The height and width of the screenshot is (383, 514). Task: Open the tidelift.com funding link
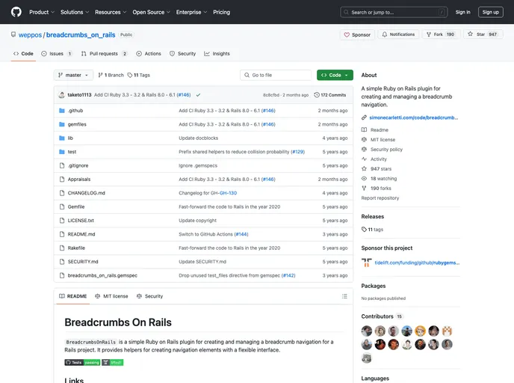tap(417, 263)
